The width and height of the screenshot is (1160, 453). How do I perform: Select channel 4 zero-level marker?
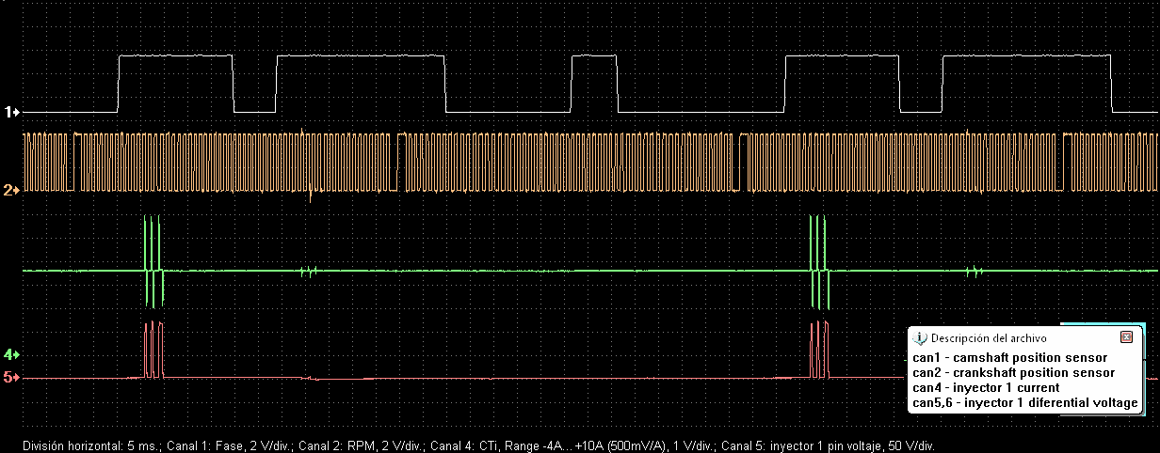click(x=12, y=354)
